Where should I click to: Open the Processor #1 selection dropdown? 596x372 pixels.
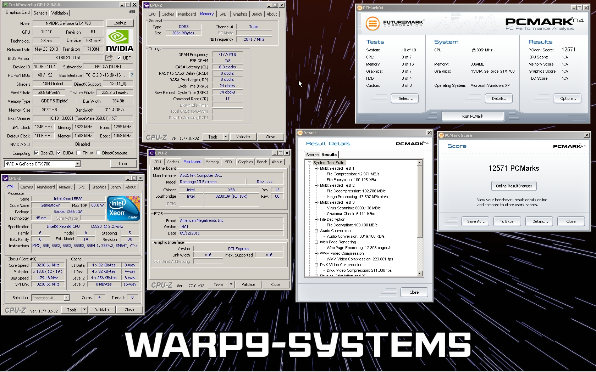click(x=66, y=298)
